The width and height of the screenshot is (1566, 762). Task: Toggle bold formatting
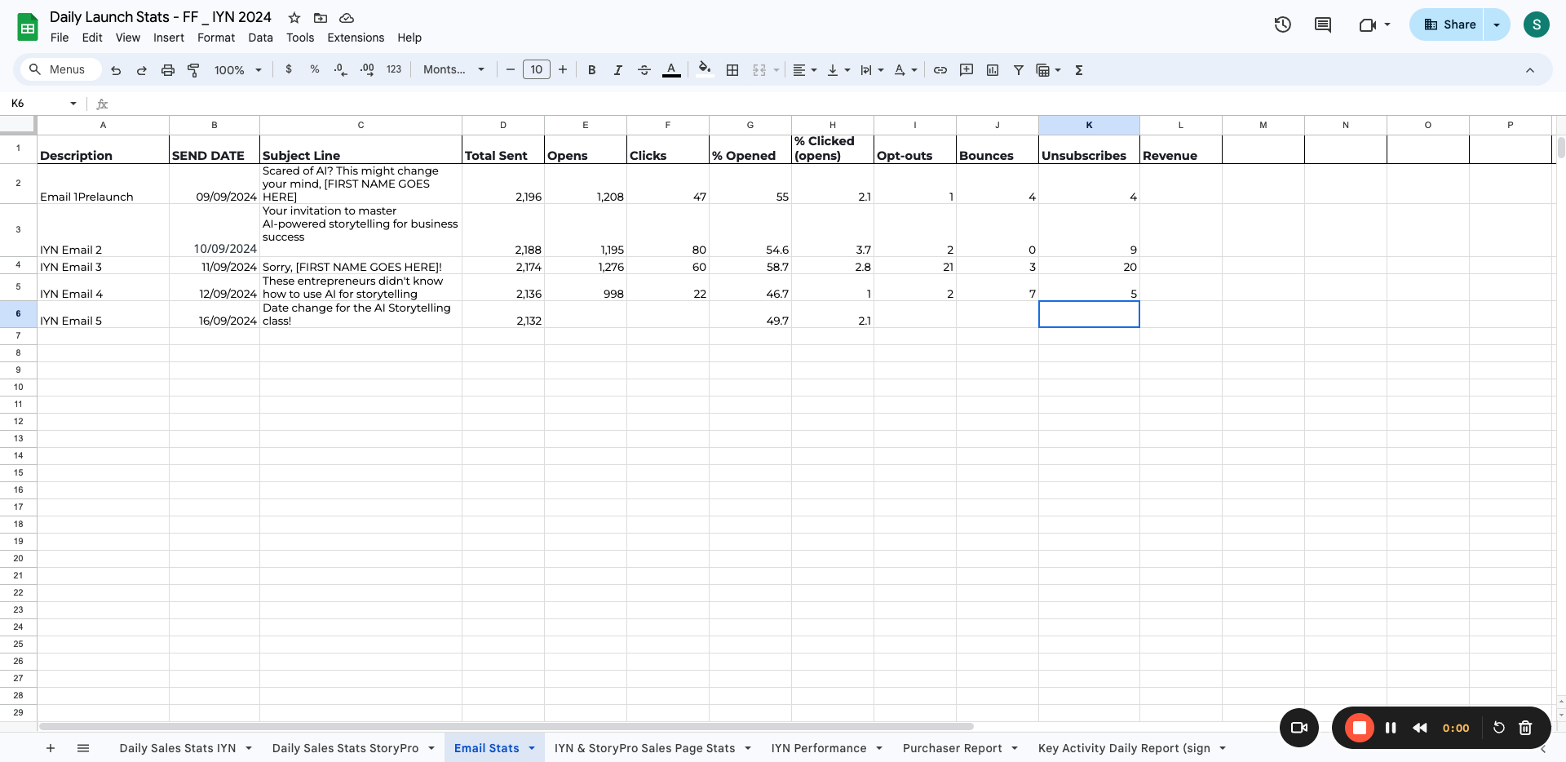click(592, 70)
